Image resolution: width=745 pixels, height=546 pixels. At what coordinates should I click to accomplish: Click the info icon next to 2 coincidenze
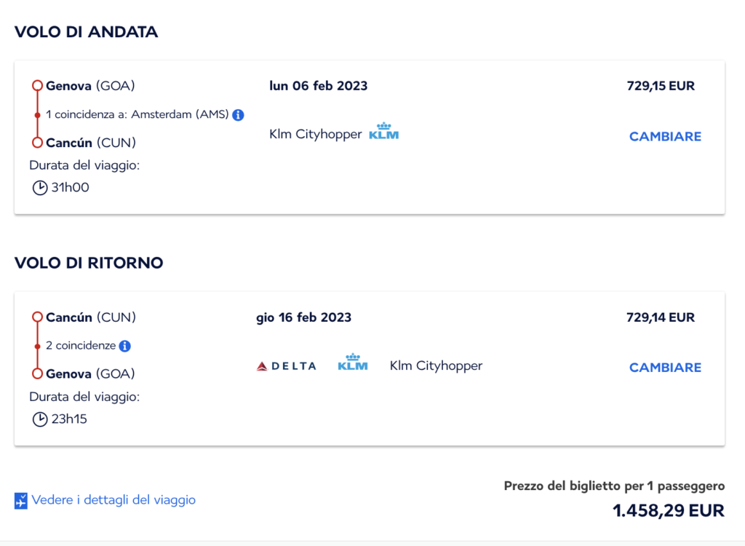(125, 347)
